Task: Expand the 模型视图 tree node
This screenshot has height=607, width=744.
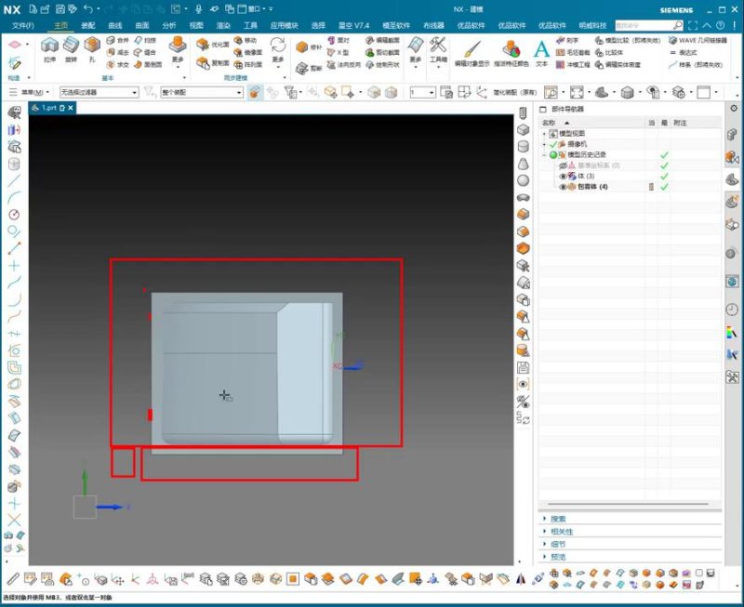Action: (545, 133)
